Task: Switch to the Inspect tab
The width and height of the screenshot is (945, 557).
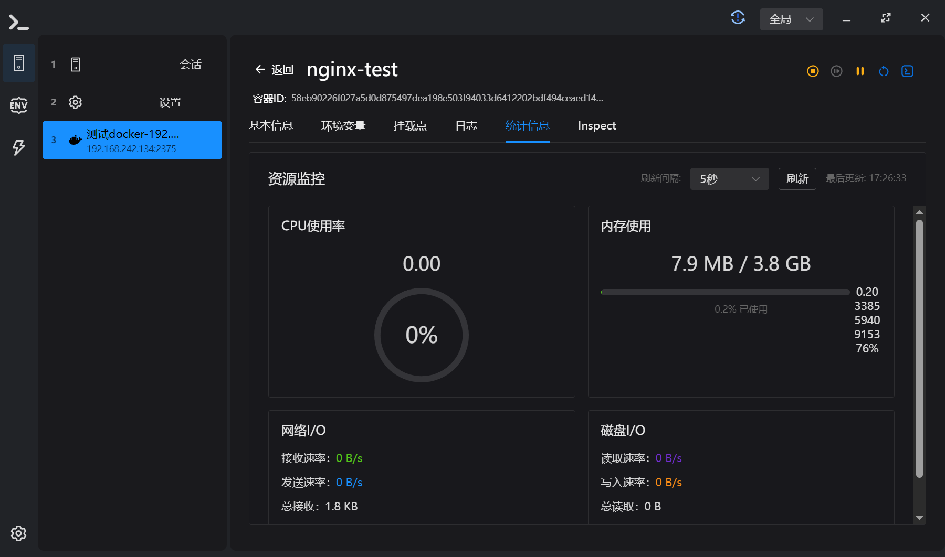Action: [x=596, y=126]
